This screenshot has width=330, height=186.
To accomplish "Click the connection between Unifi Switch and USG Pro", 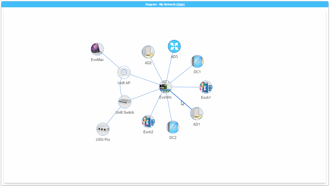I will [113, 116].
